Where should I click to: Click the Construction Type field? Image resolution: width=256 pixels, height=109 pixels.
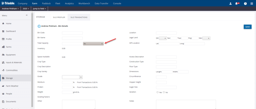166,62
